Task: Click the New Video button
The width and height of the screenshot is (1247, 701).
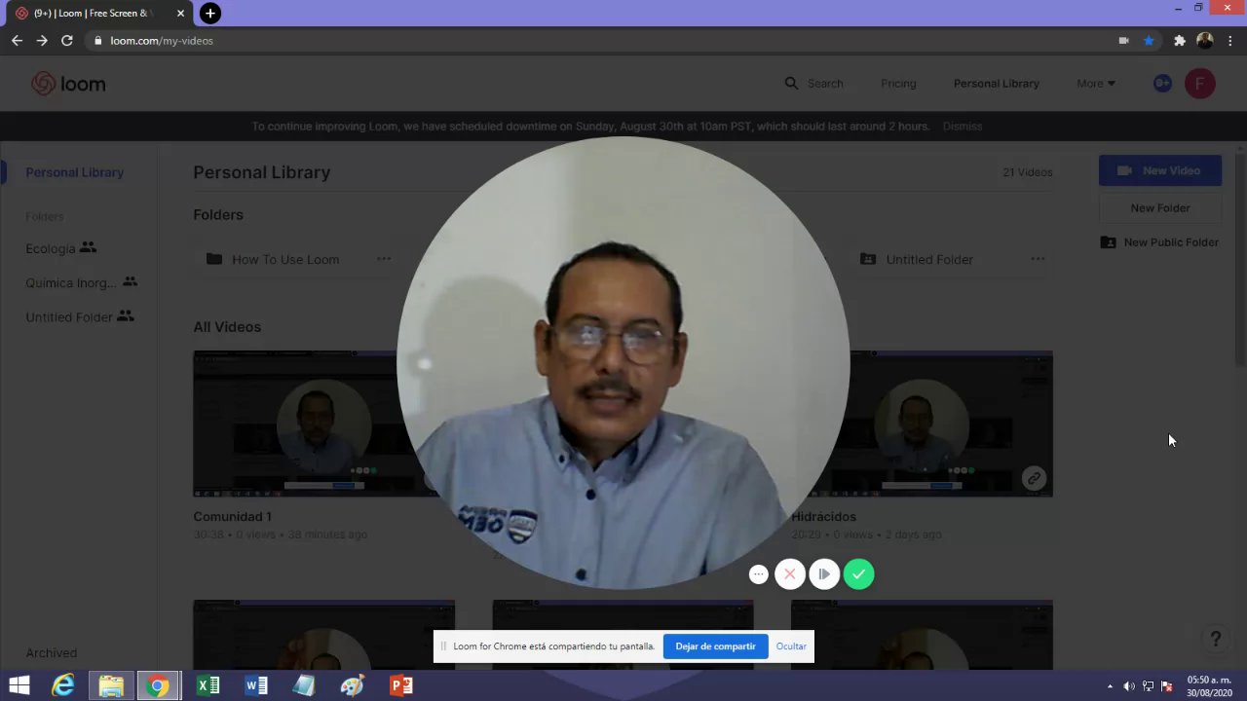Action: (1160, 170)
